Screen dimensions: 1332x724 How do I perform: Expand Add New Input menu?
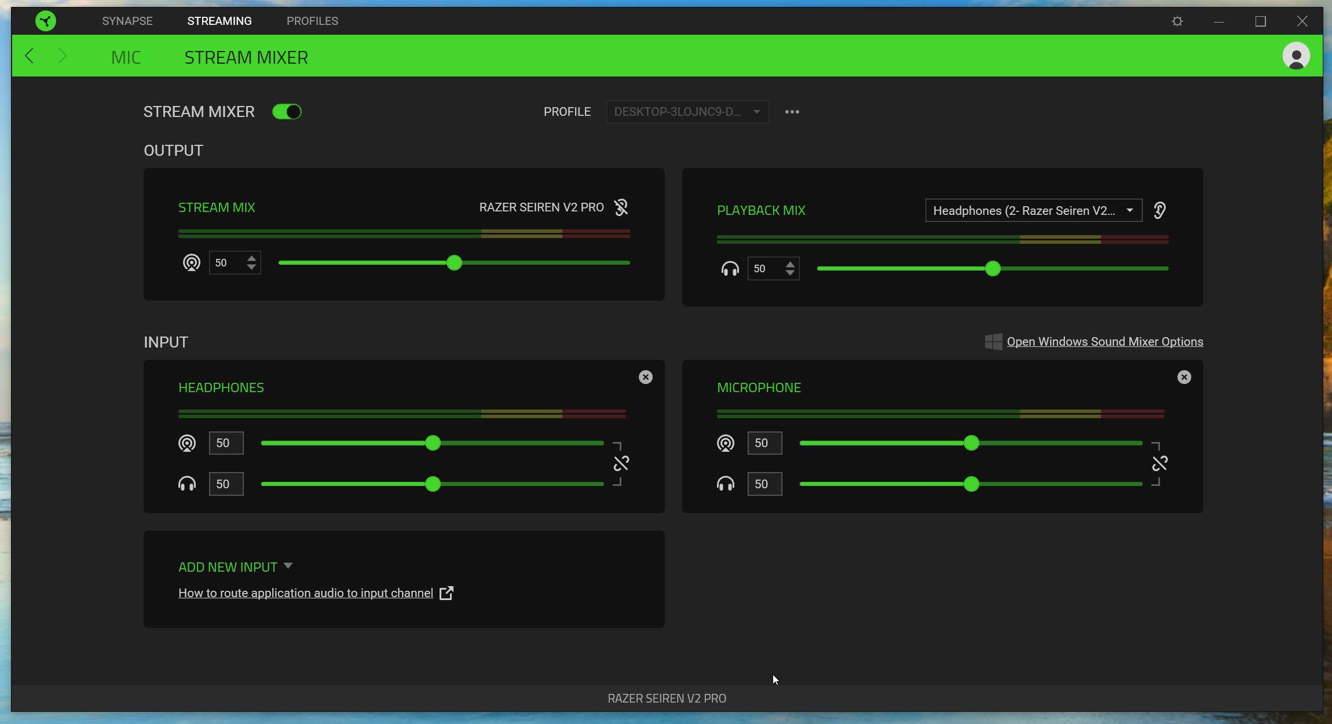tap(235, 567)
